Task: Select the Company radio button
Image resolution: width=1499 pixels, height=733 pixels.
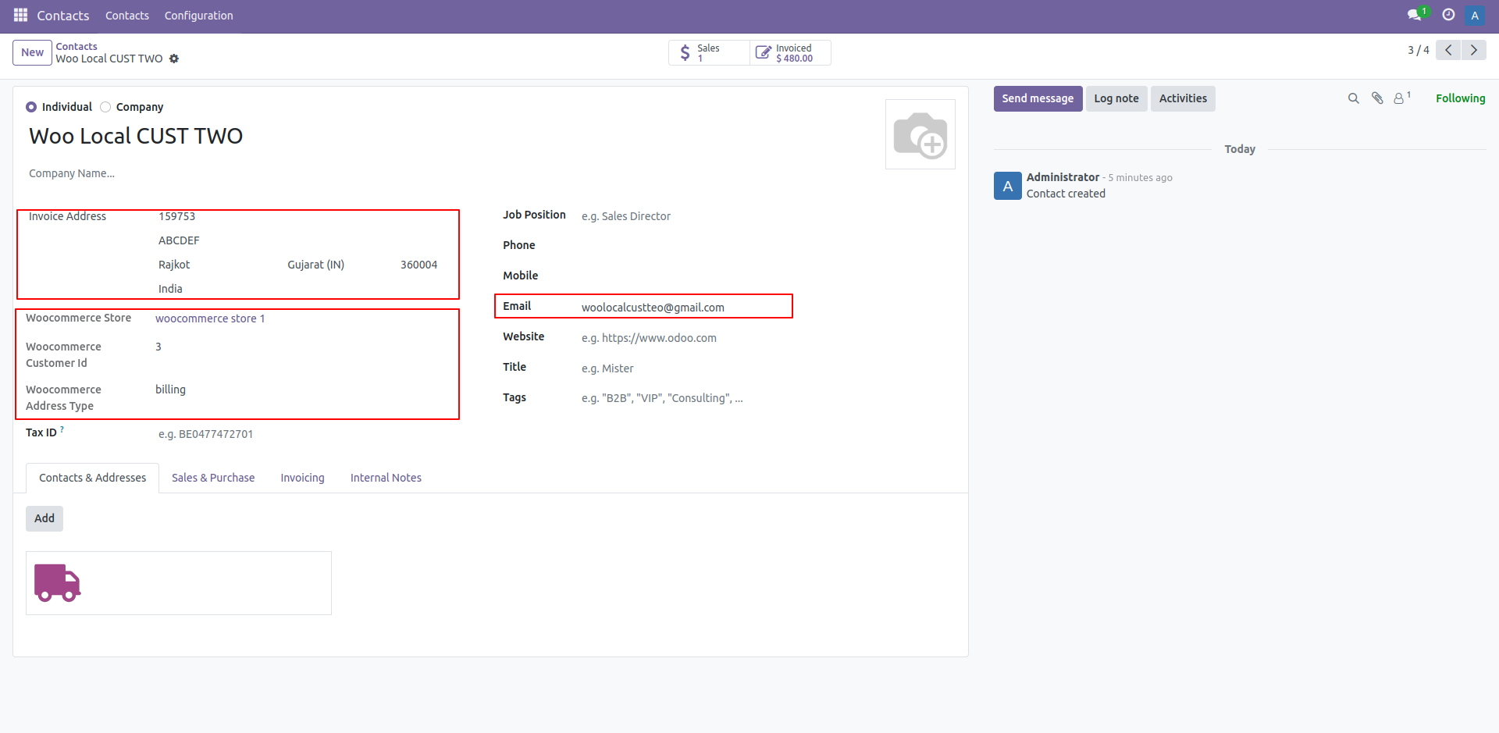Action: pos(105,107)
